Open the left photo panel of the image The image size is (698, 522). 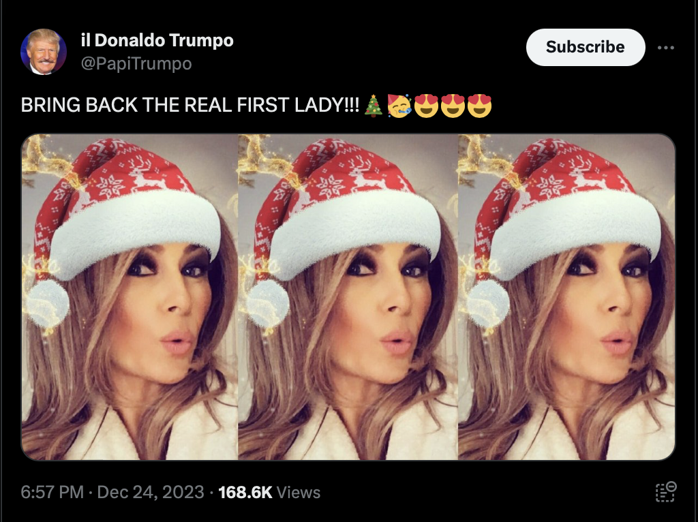[130, 297]
